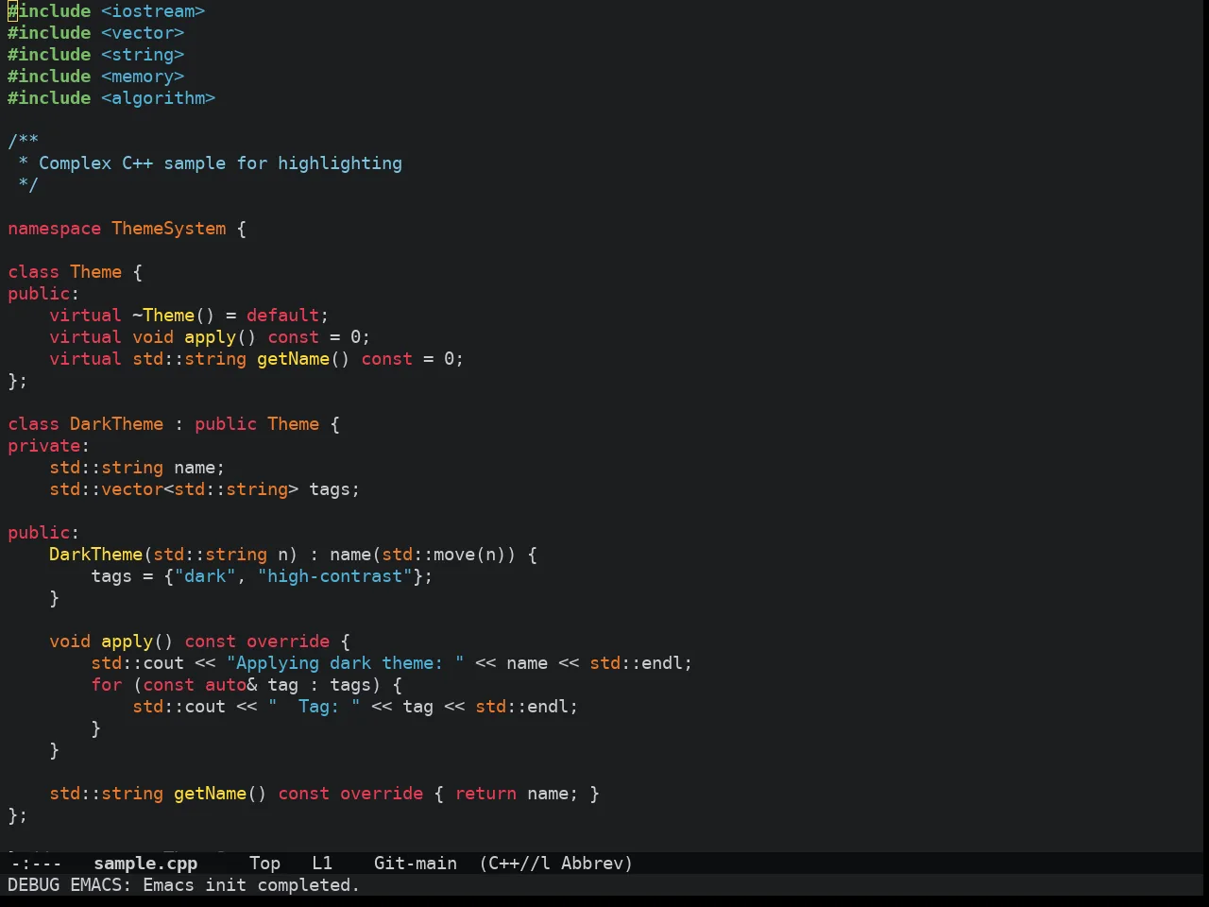Click the 'private:' access specifier

(x=49, y=446)
